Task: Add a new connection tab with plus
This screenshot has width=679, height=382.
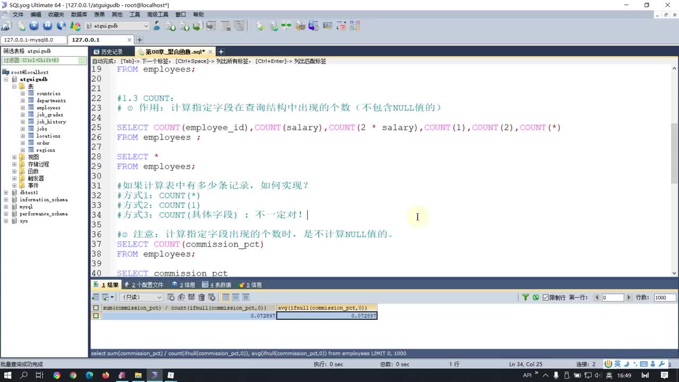Action: coord(140,40)
